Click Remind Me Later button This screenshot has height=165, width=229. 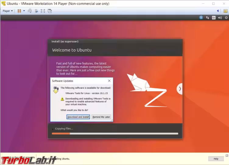point(101,117)
